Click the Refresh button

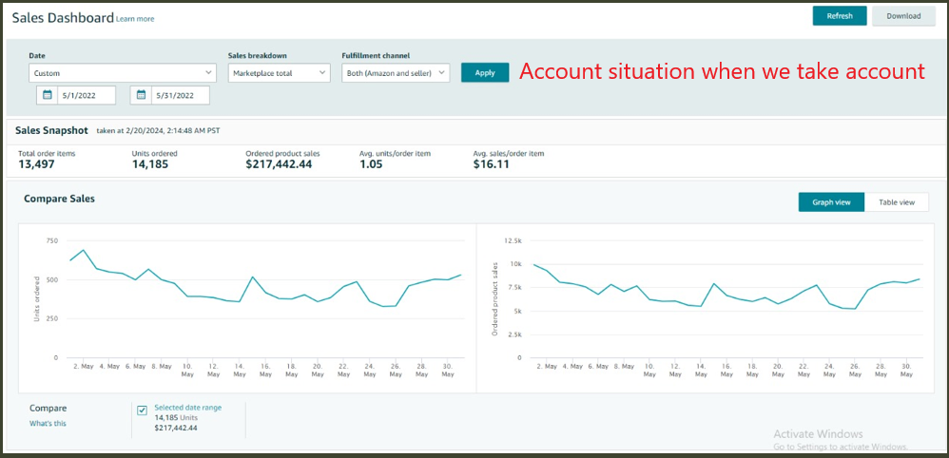point(839,16)
